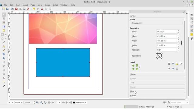Toggle the lock on the object
Screen dimensions: 194x109
tap(177, 64)
